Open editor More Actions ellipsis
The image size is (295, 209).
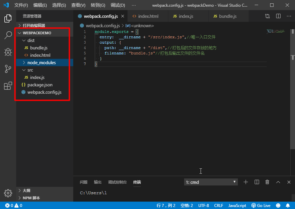click(289, 16)
